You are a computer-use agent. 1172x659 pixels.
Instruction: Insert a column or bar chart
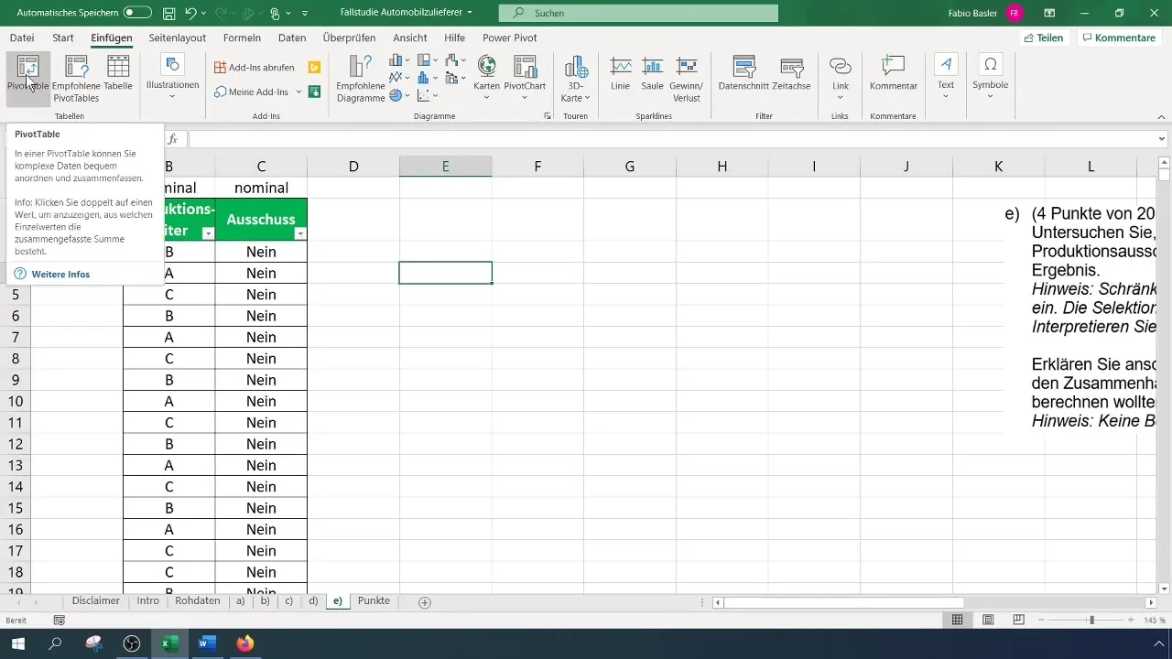click(399, 60)
